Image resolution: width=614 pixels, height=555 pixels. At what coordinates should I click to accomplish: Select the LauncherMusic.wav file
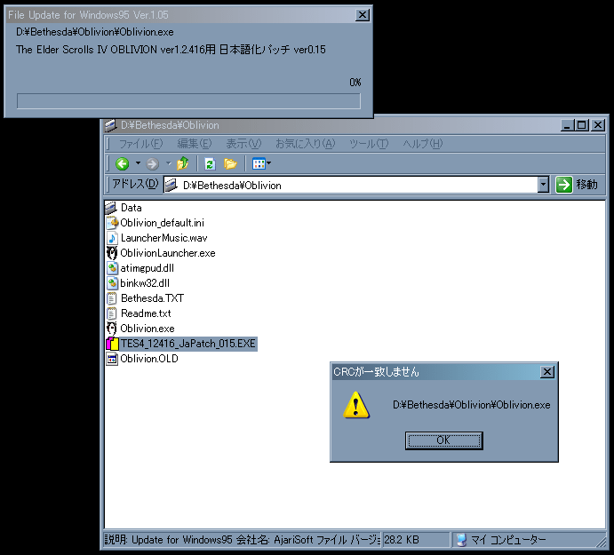pos(163,238)
